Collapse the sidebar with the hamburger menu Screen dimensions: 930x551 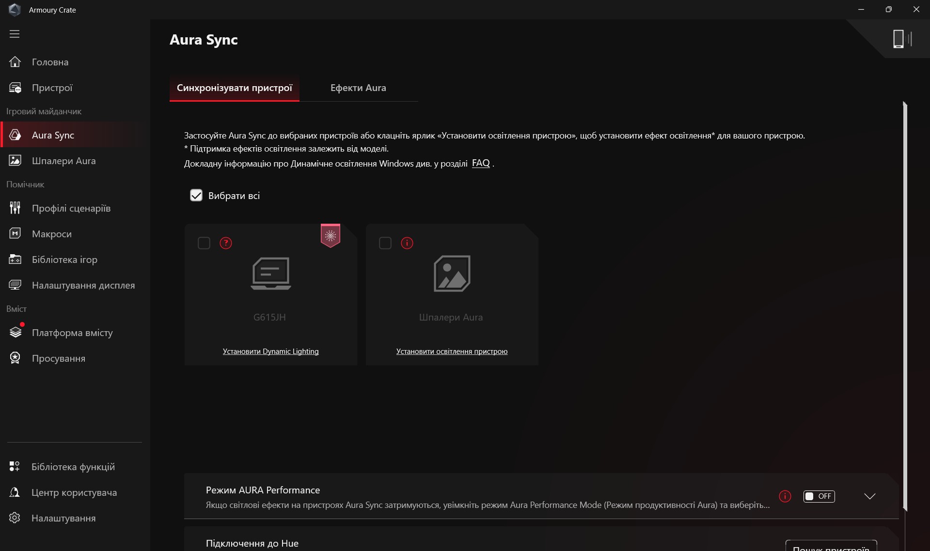pyautogui.click(x=15, y=34)
